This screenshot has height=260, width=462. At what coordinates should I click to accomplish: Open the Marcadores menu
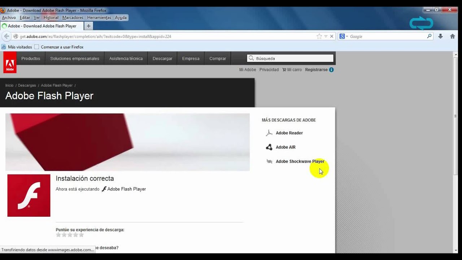coord(73,17)
